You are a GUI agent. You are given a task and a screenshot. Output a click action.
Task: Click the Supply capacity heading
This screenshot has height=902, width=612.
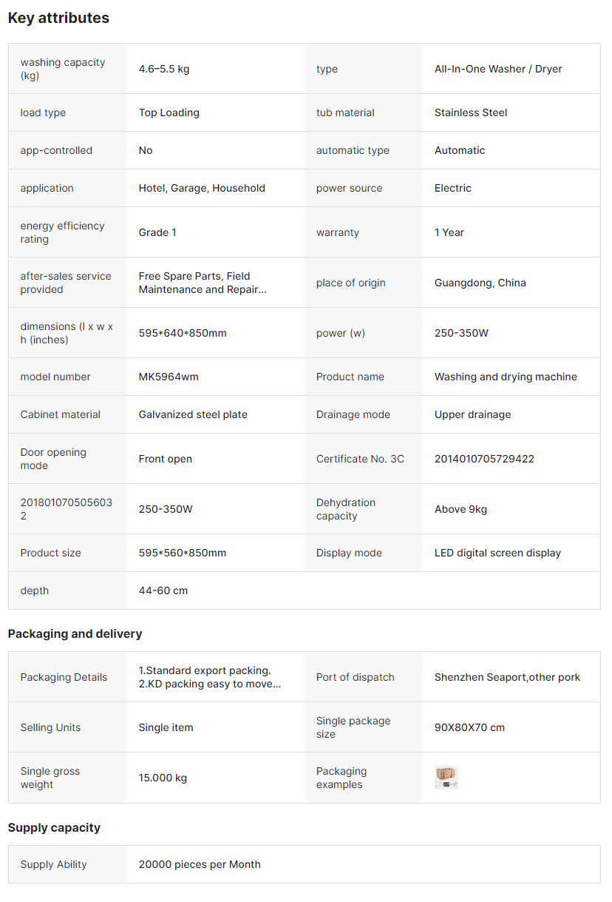[x=54, y=827]
